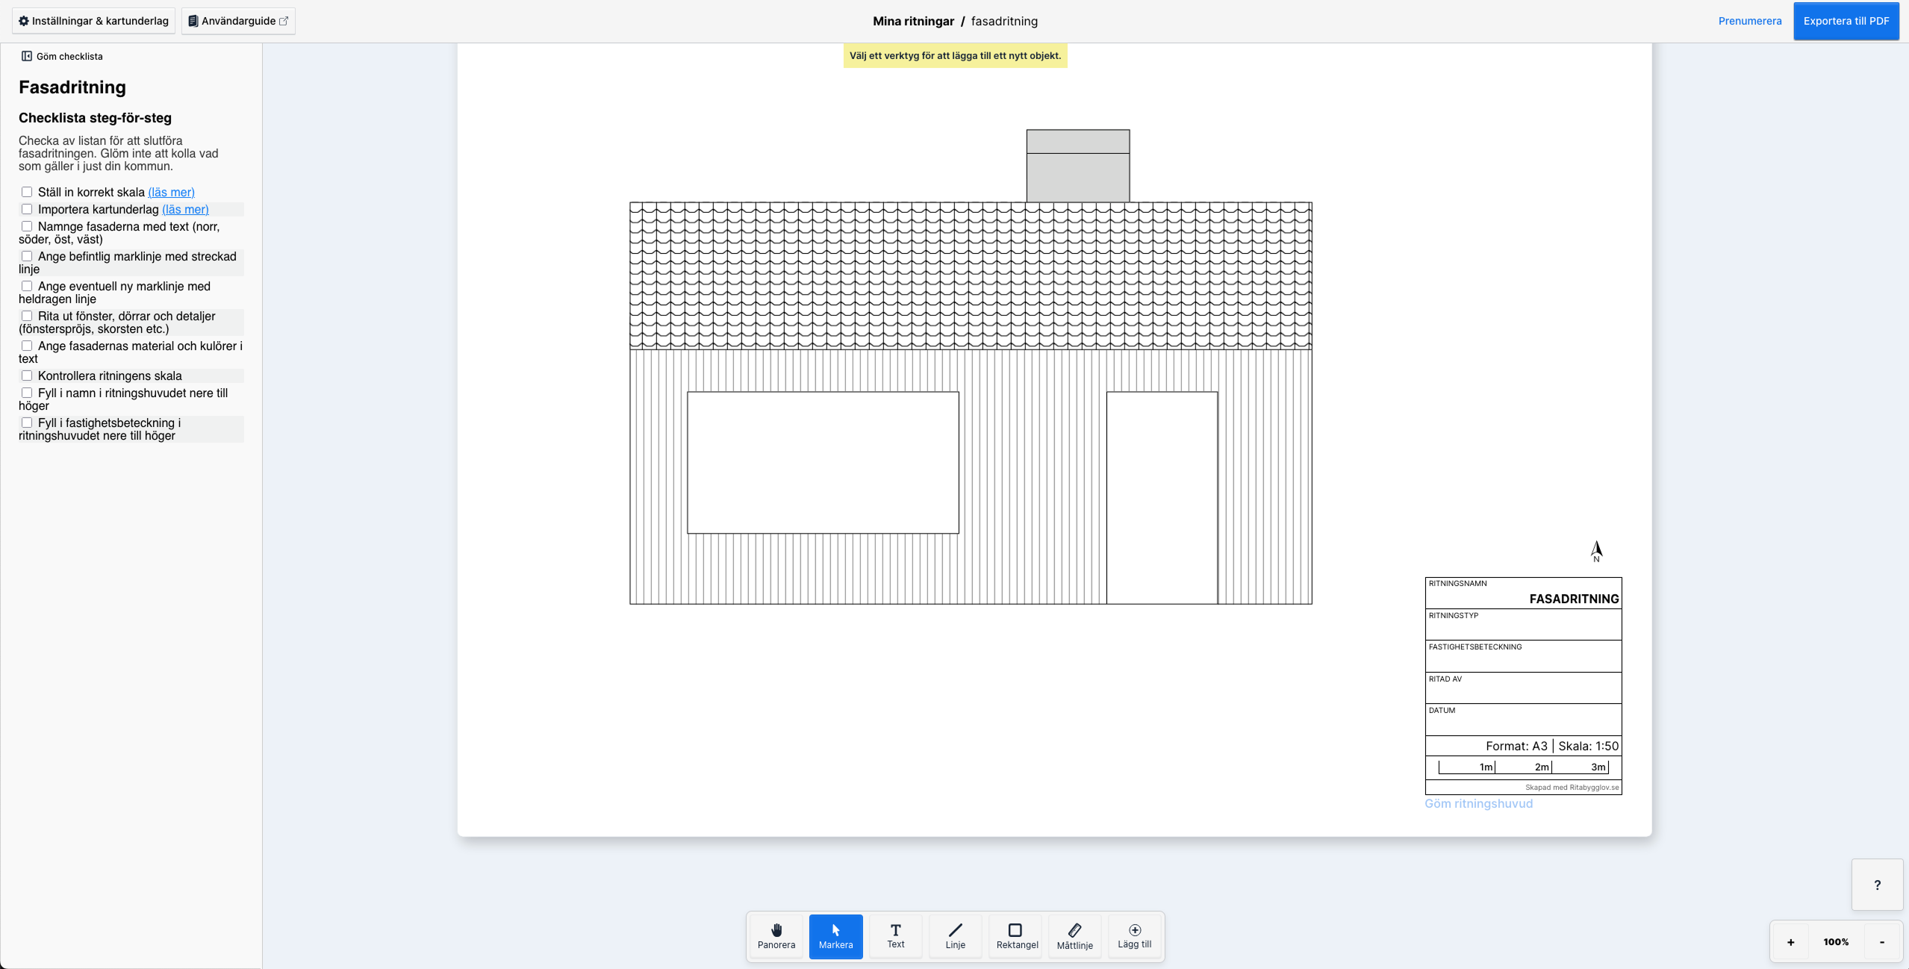
Task: Select the Markera pointer tool
Action: [x=835, y=936]
